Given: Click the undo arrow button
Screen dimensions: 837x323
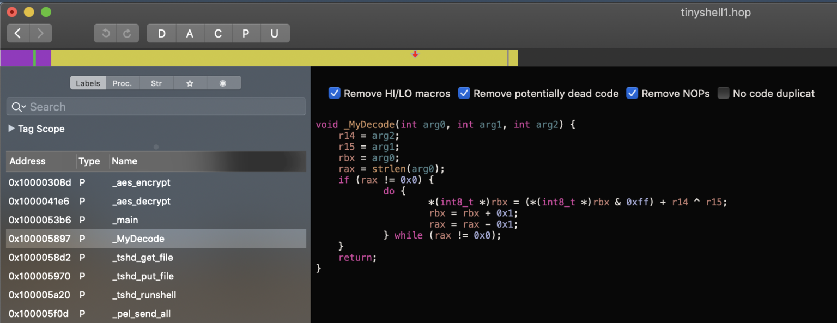Looking at the screenshot, I should pos(106,34).
